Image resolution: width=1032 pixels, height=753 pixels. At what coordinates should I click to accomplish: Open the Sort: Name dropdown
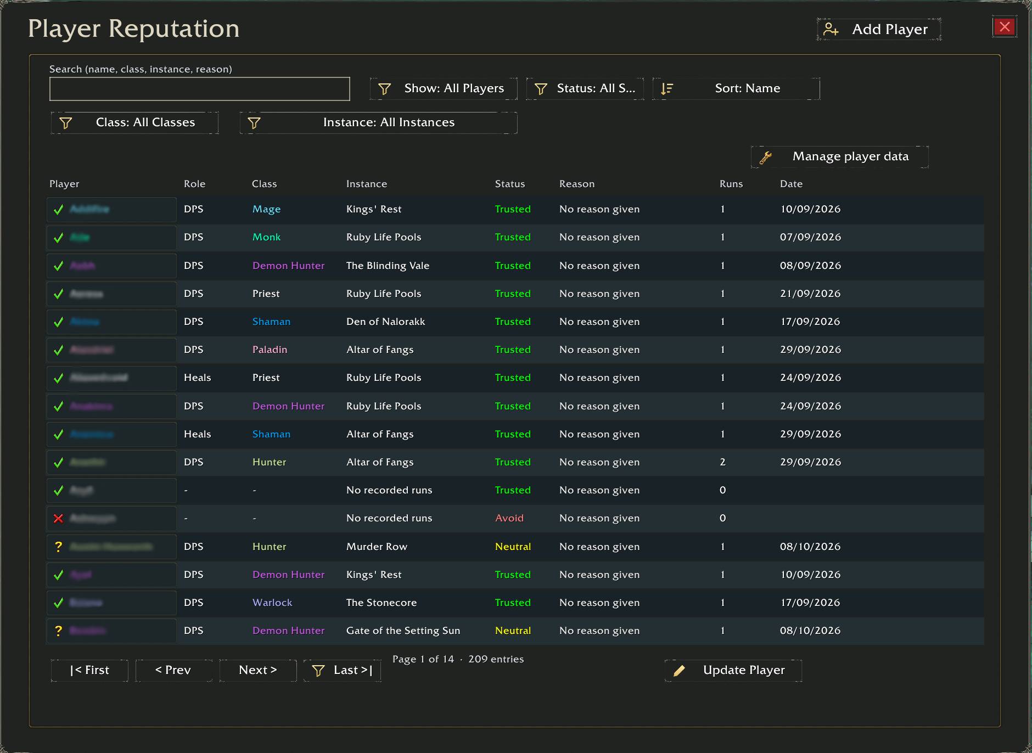[x=736, y=89]
